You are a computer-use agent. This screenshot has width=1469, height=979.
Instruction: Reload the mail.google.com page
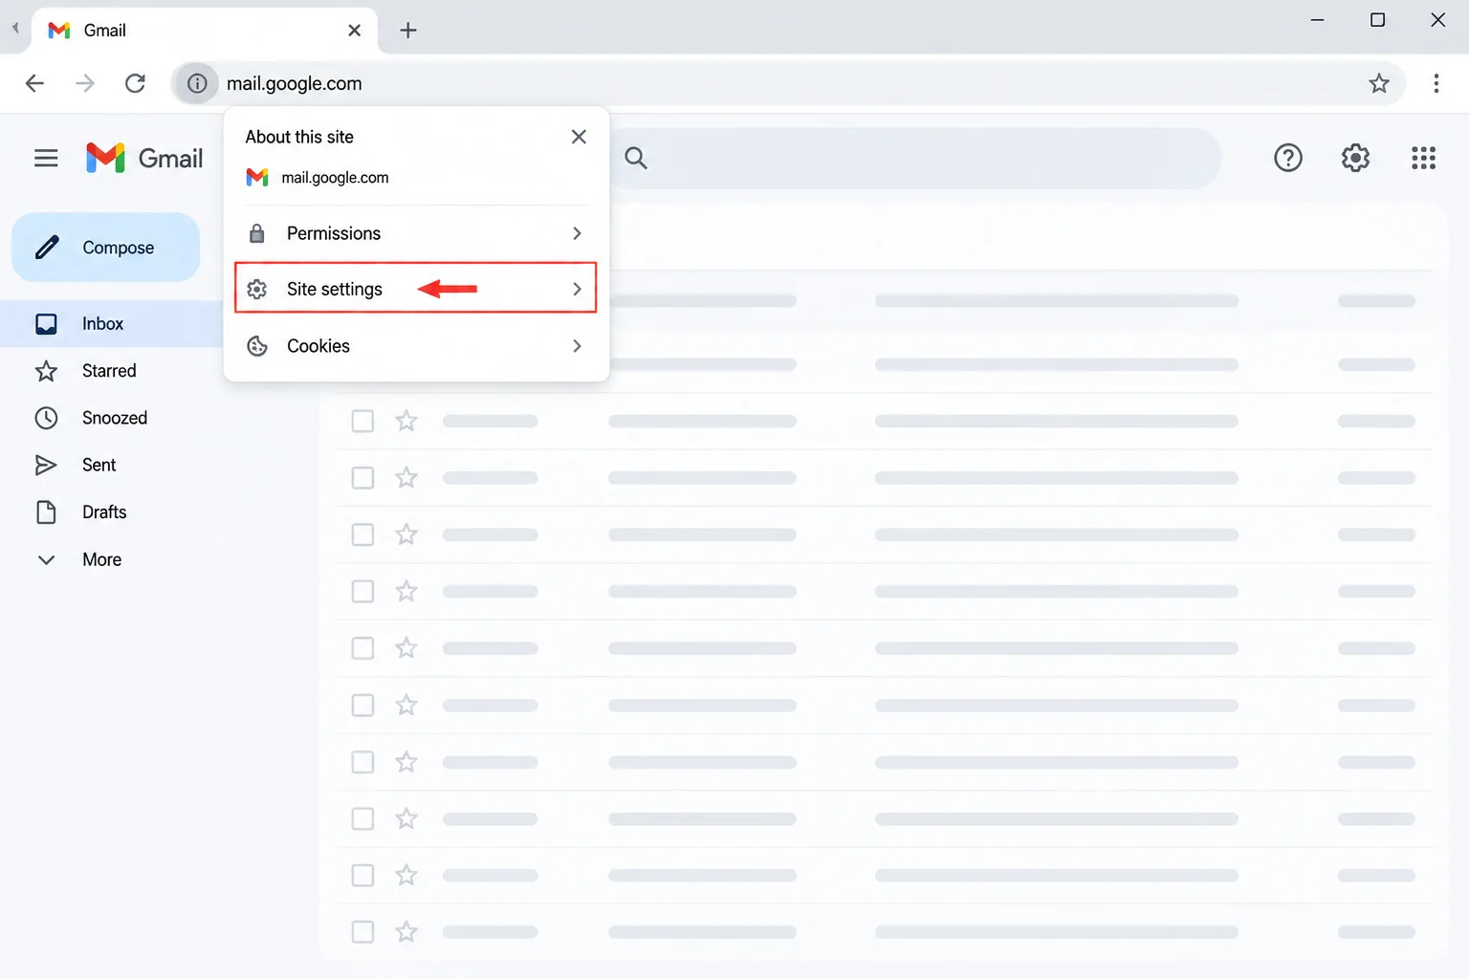[136, 83]
